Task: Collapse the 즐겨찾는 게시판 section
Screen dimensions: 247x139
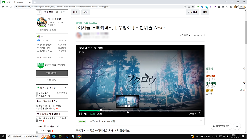Action: pos(65,88)
